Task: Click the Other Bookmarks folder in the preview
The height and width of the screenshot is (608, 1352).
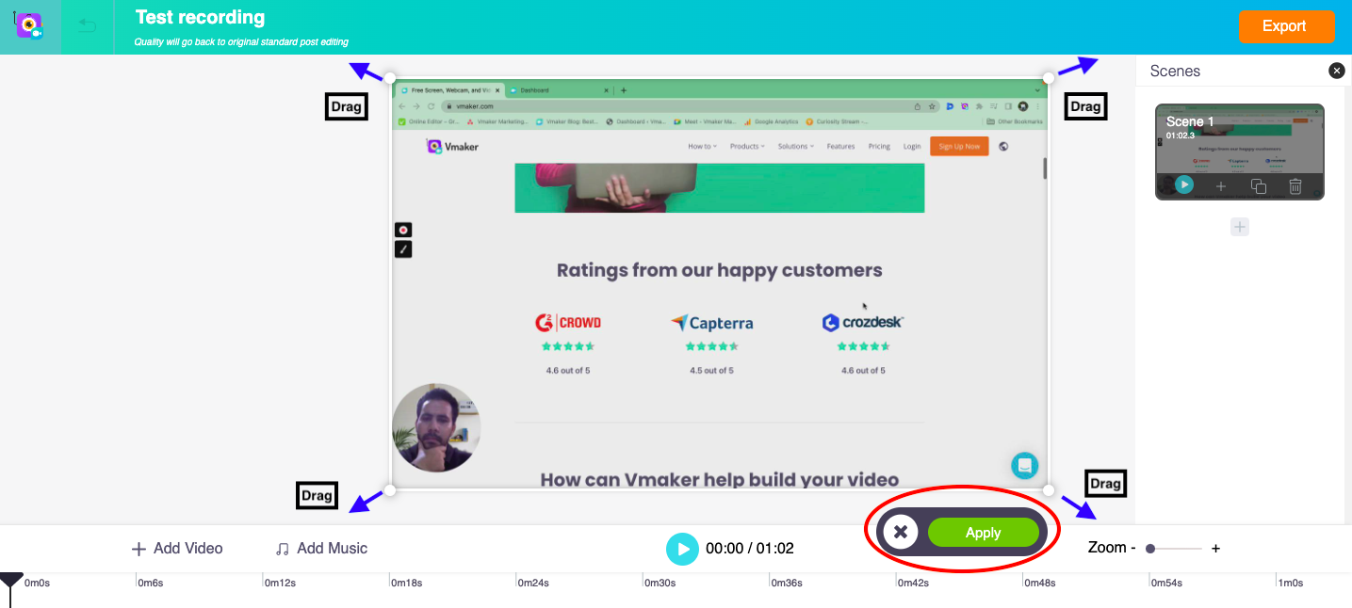Action: 1016,121
